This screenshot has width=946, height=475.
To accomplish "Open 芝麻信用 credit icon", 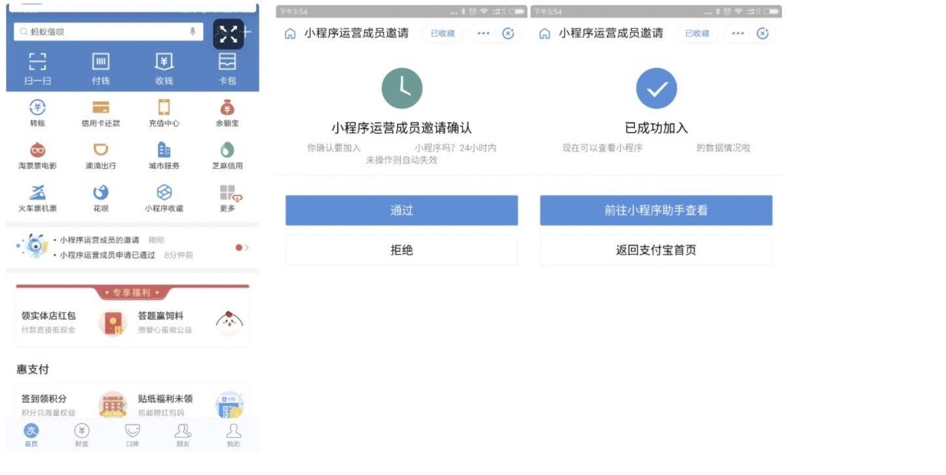I will click(x=227, y=150).
